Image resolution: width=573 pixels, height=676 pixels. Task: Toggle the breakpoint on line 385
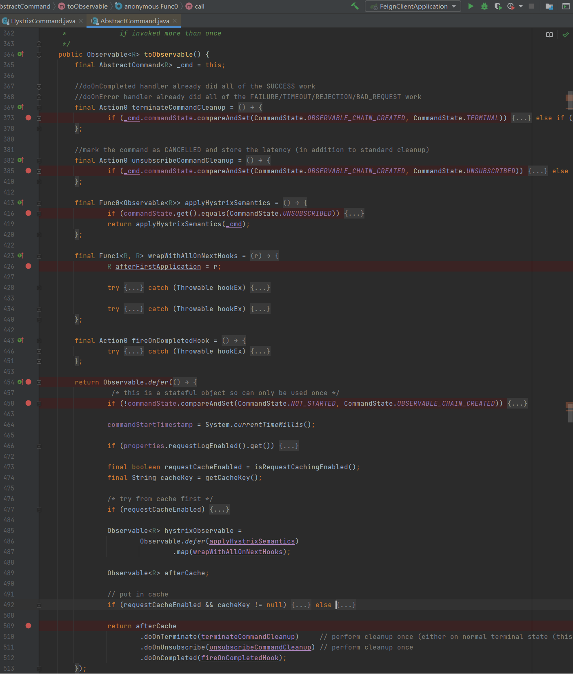point(28,171)
